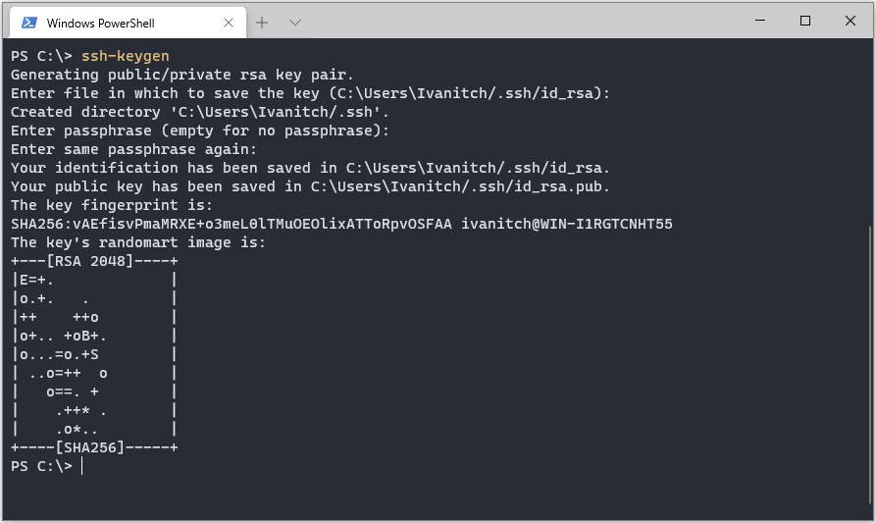Close the Windows Terminal window

pos(850,20)
